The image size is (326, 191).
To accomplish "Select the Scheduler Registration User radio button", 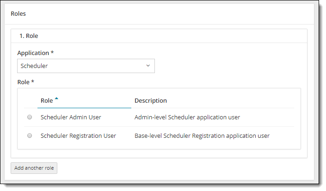I will coord(30,136).
